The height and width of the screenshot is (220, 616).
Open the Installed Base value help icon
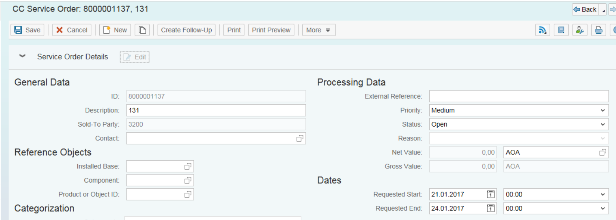pos(188,166)
